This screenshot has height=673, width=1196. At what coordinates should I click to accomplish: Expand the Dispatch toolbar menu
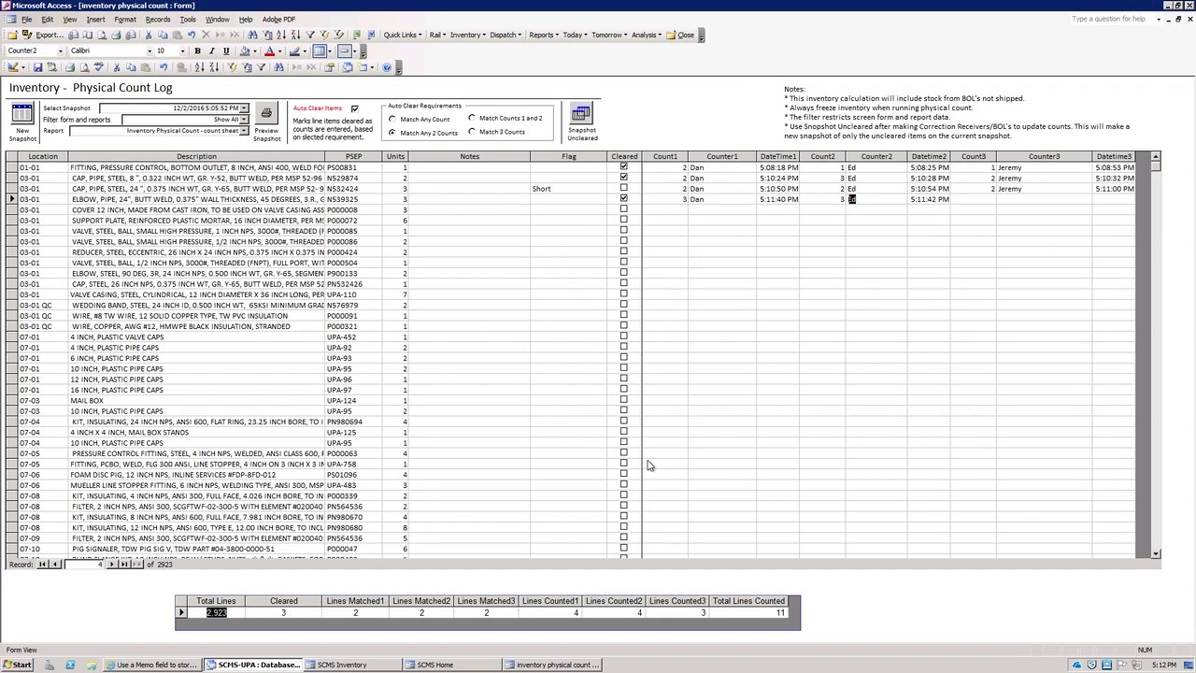point(505,35)
